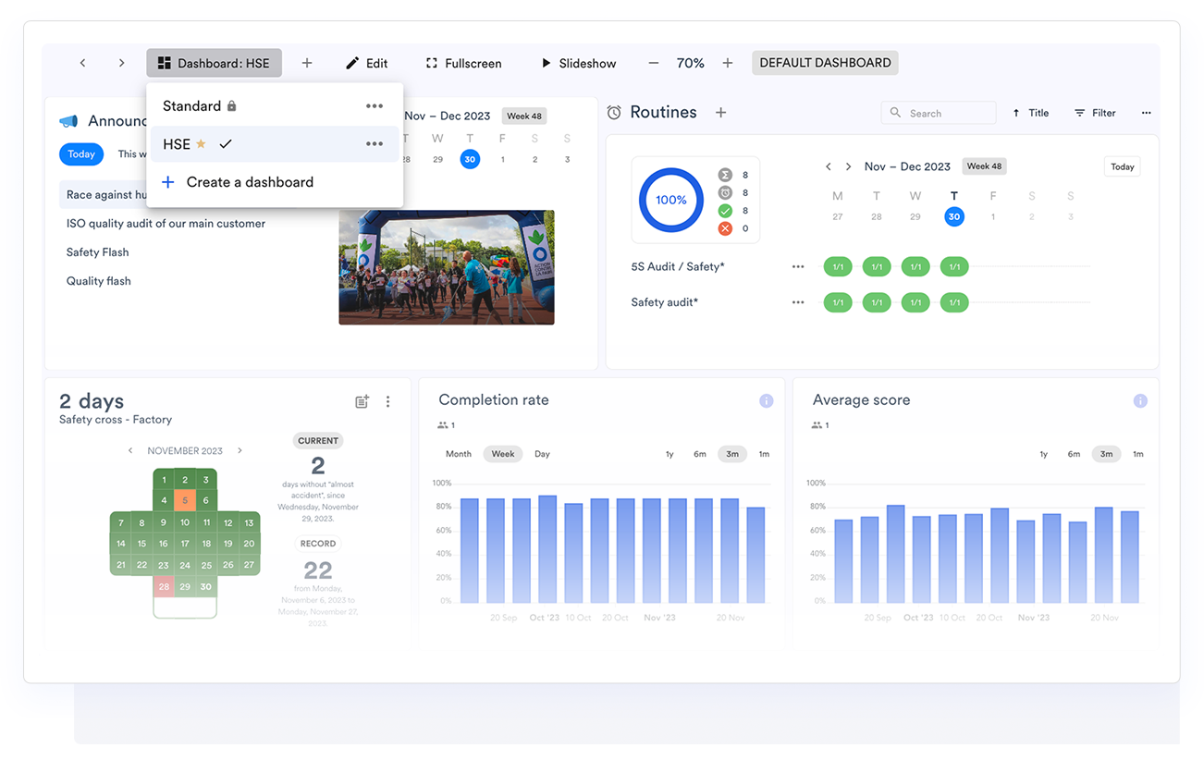Click the add dashboard plus icon in toolbar

[x=307, y=63]
